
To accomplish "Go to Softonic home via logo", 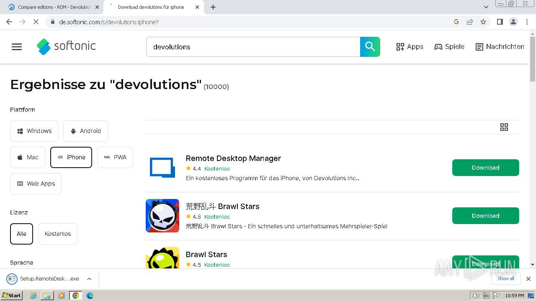I will [x=66, y=46].
